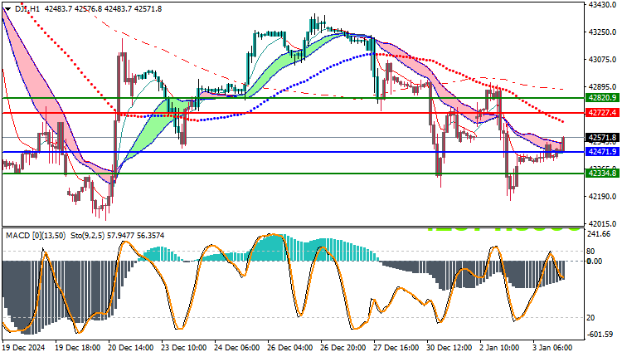
Task: Click the 42190.0 price axis label
Action: tap(603, 196)
